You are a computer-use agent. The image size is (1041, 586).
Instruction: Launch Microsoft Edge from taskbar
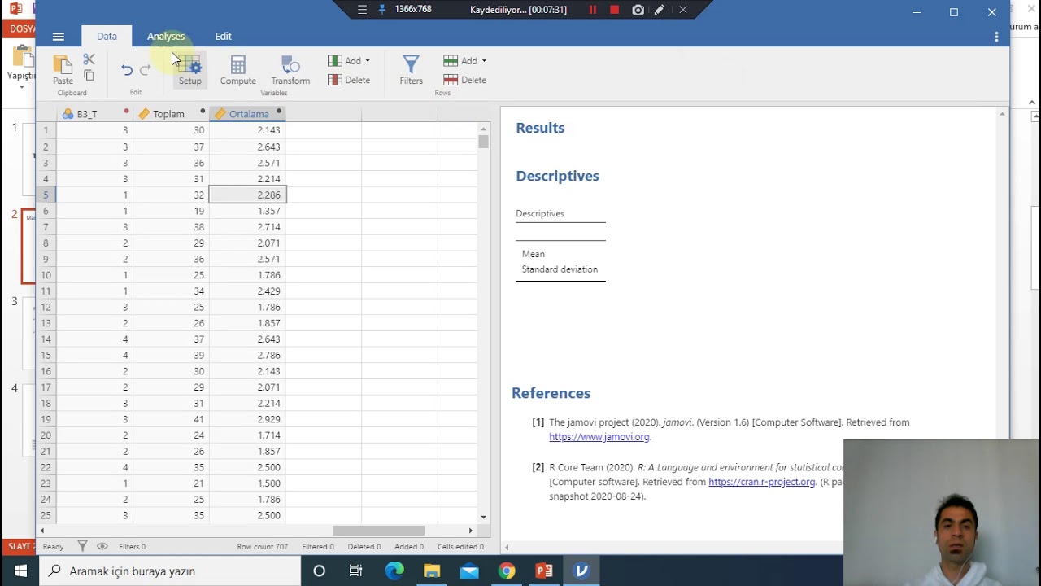pyautogui.click(x=394, y=571)
